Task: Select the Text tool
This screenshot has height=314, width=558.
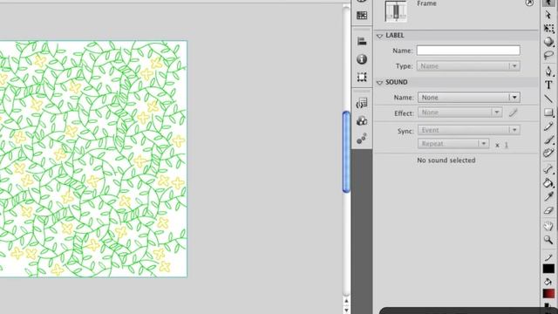Action: [x=548, y=85]
